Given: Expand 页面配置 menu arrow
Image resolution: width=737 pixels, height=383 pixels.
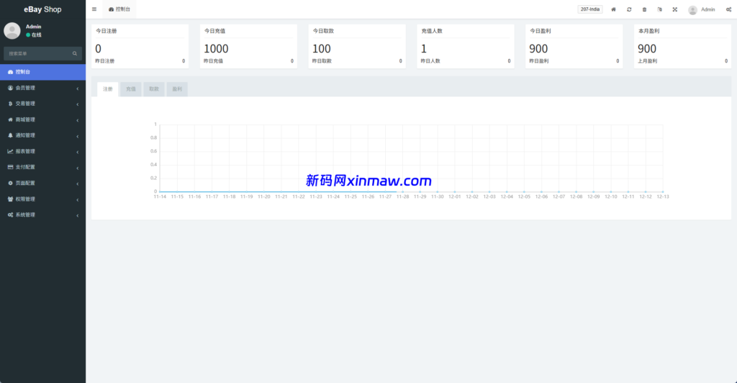Looking at the screenshot, I should point(78,184).
